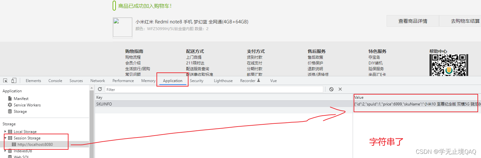Select the Application tab
The height and width of the screenshot is (158, 481).
click(x=172, y=81)
